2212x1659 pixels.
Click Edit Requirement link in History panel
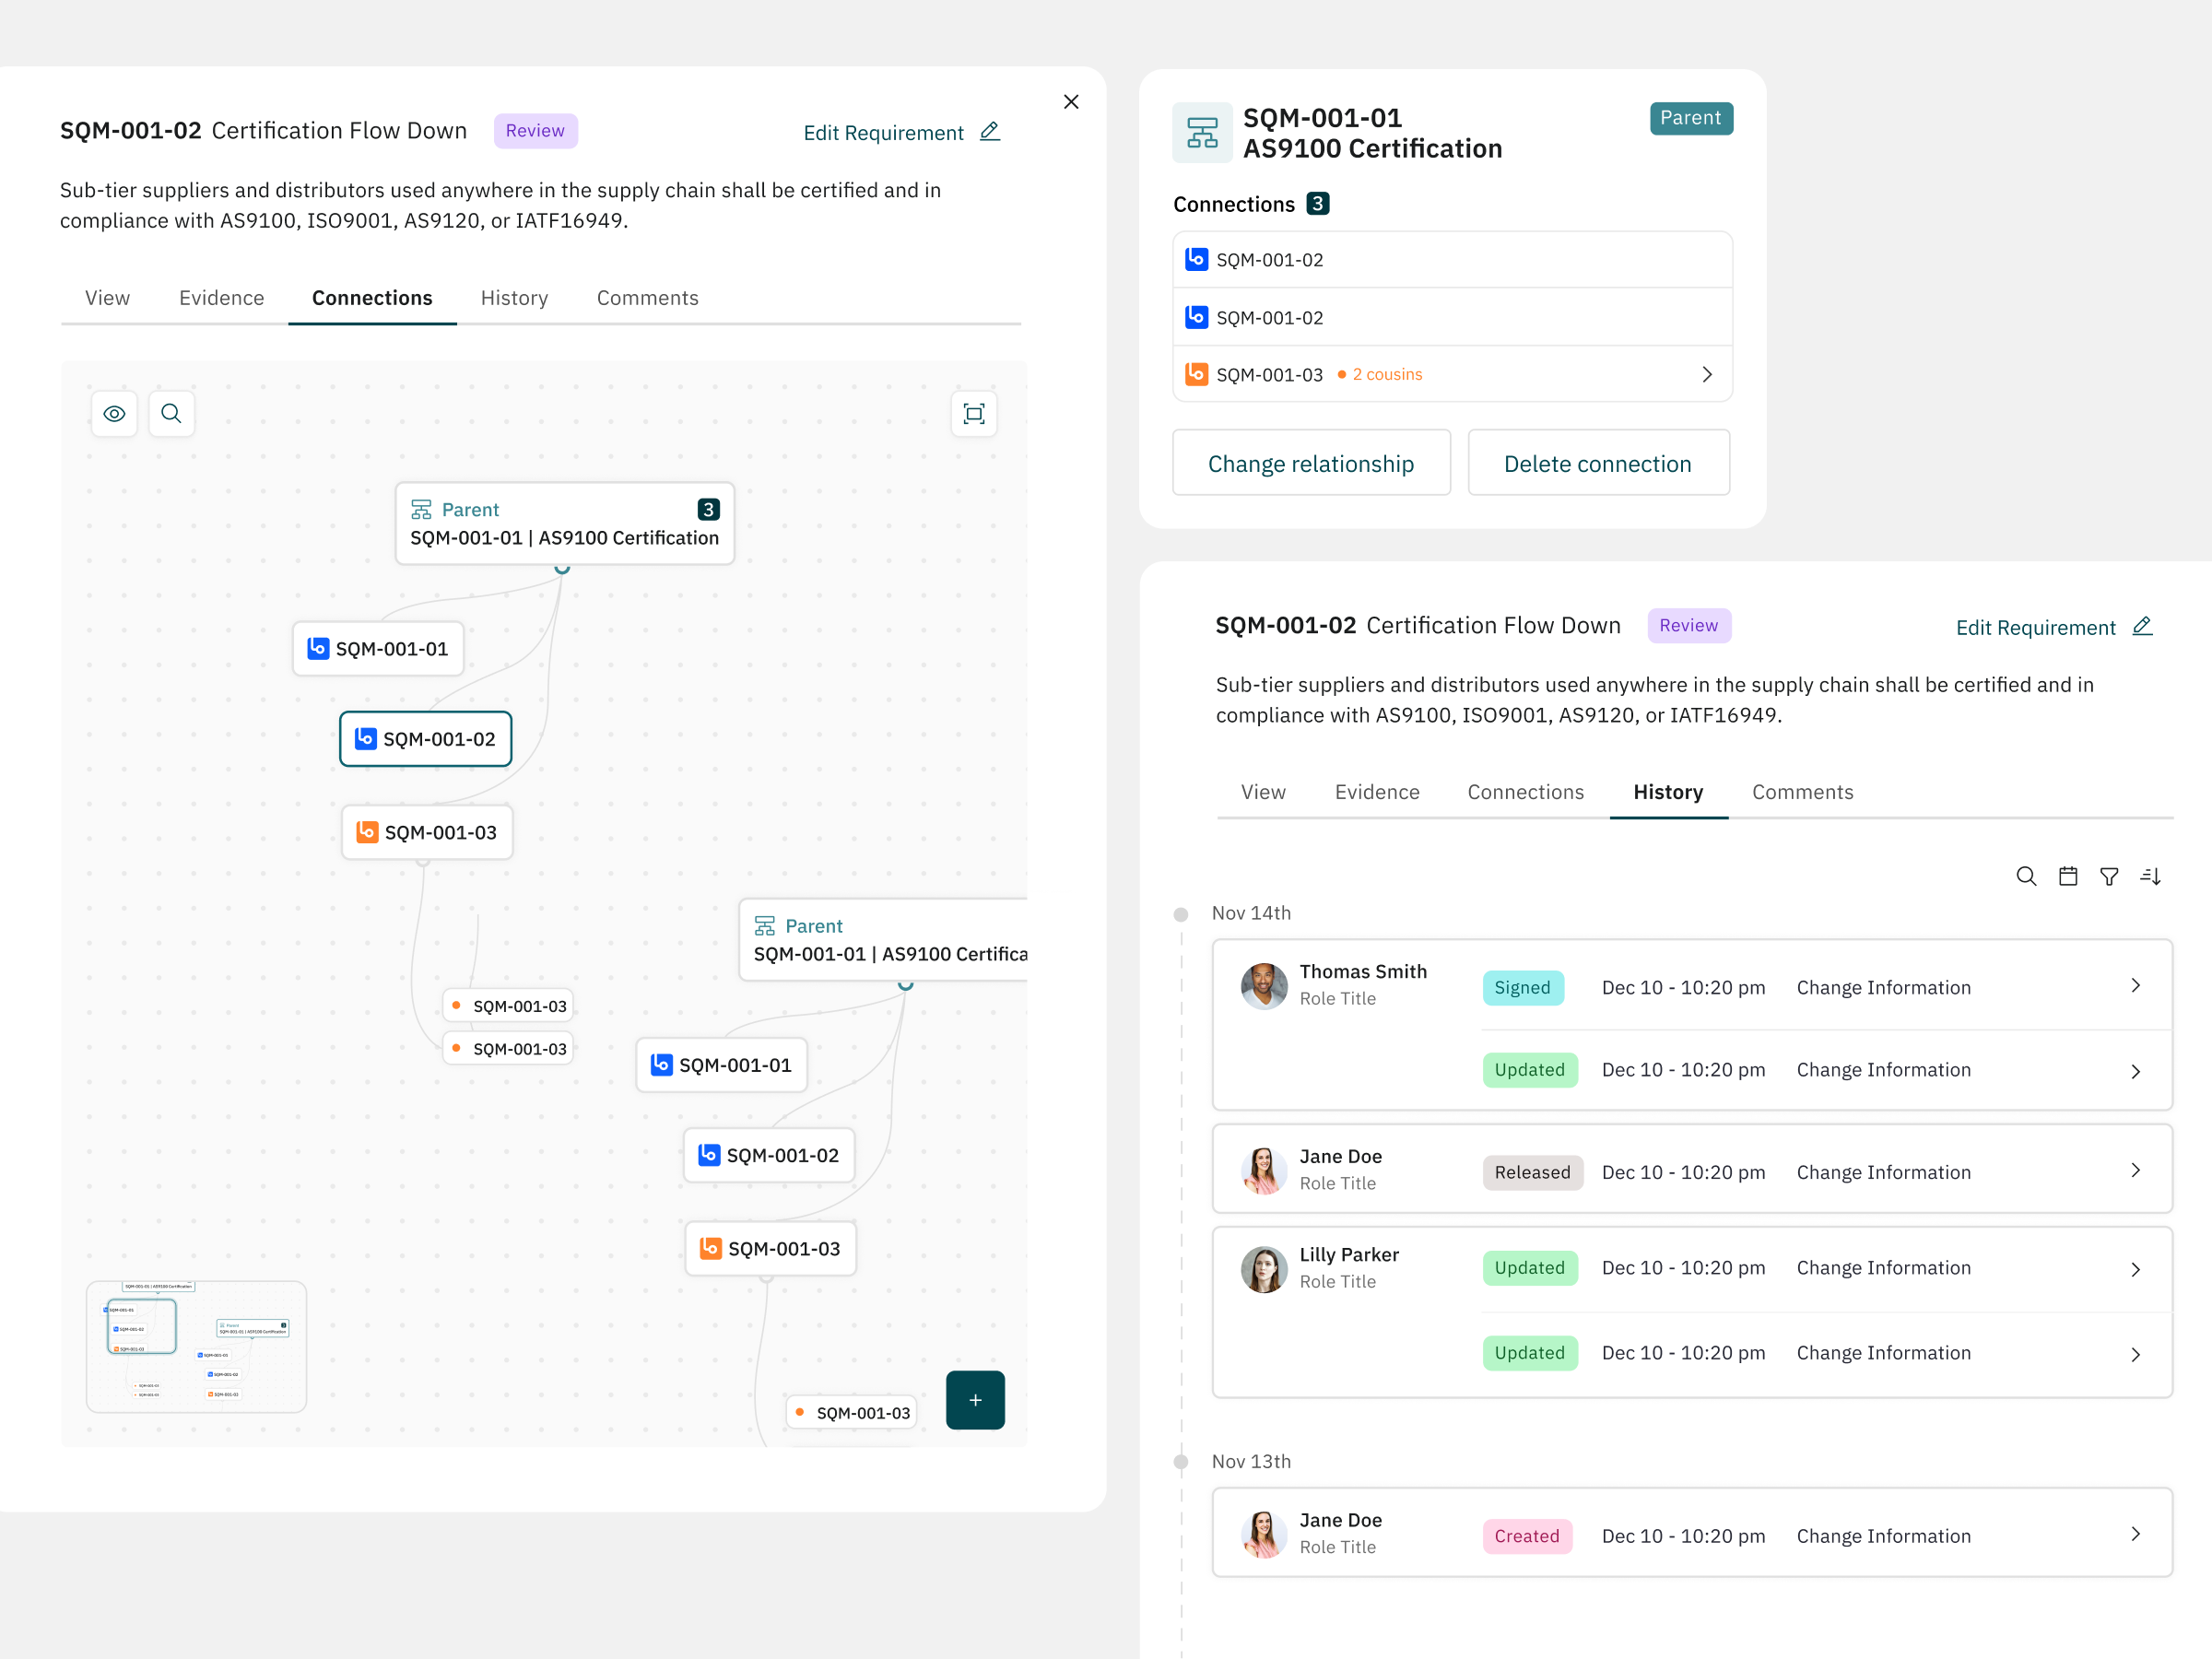(x=2035, y=627)
